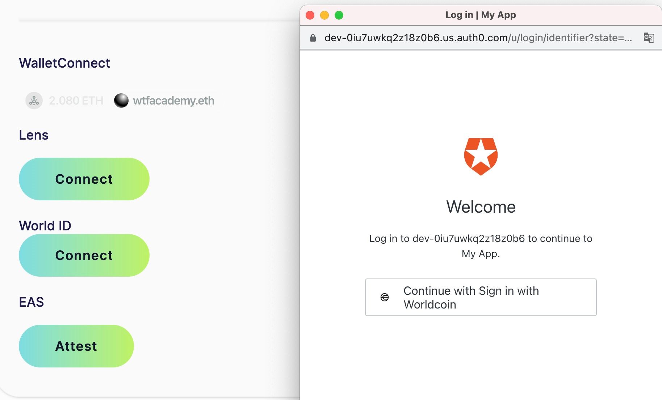
Task: Click the EAS section heading
Action: pos(32,302)
